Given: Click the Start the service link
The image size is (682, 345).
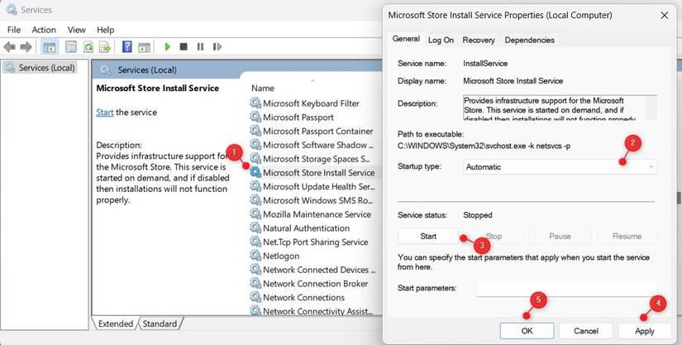Looking at the screenshot, I should tap(104, 112).
